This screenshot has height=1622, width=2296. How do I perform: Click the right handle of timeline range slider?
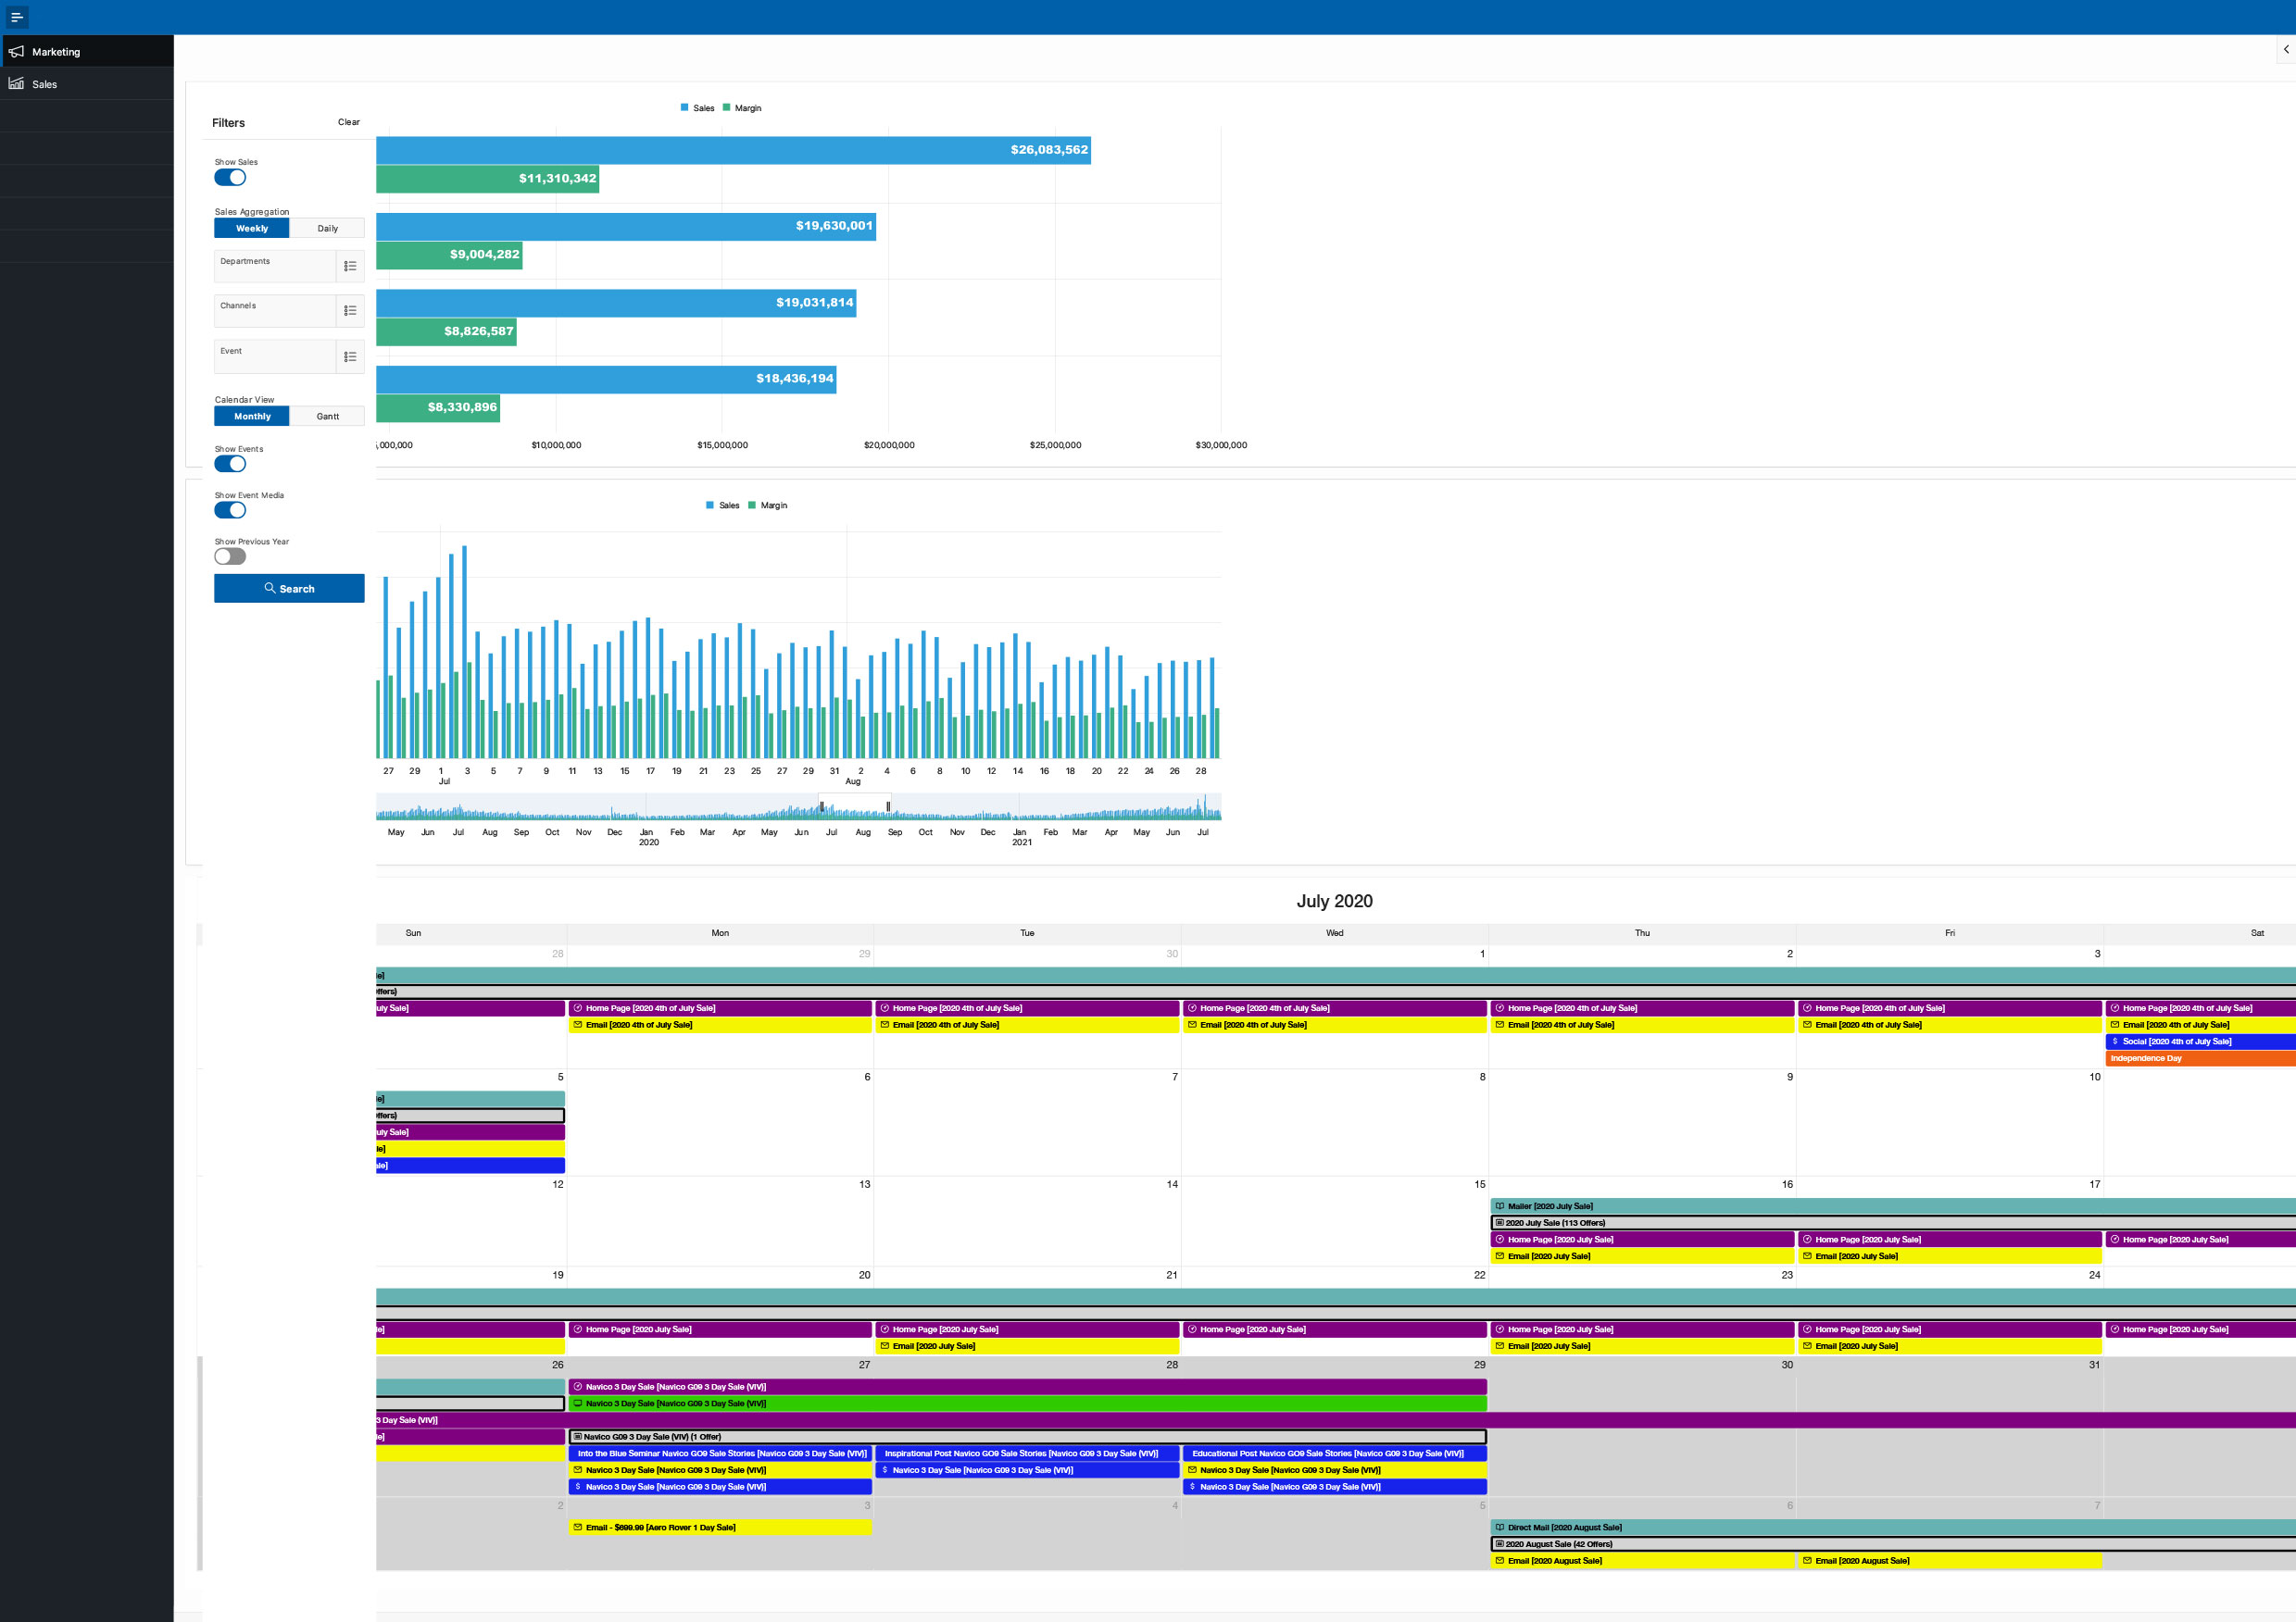[888, 806]
